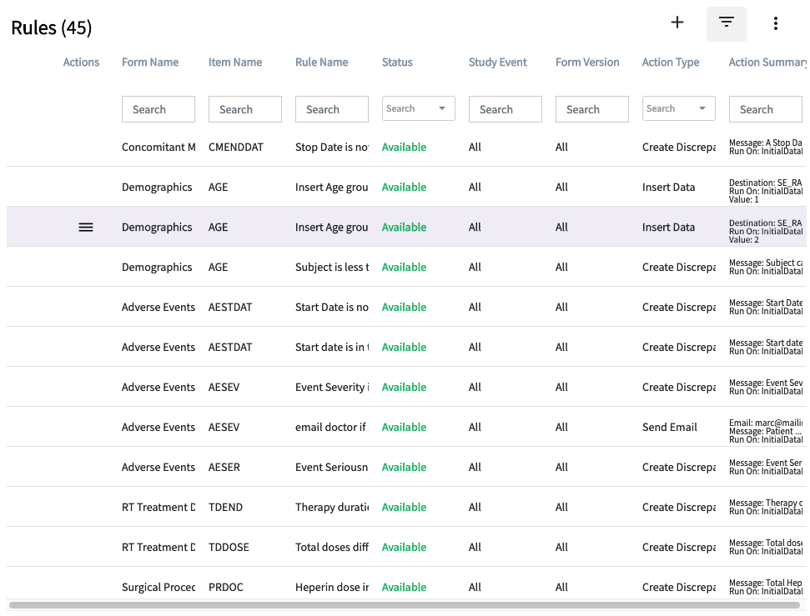The width and height of the screenshot is (810, 616).
Task: Select the 'email doctor if' rule row
Action: point(330,428)
